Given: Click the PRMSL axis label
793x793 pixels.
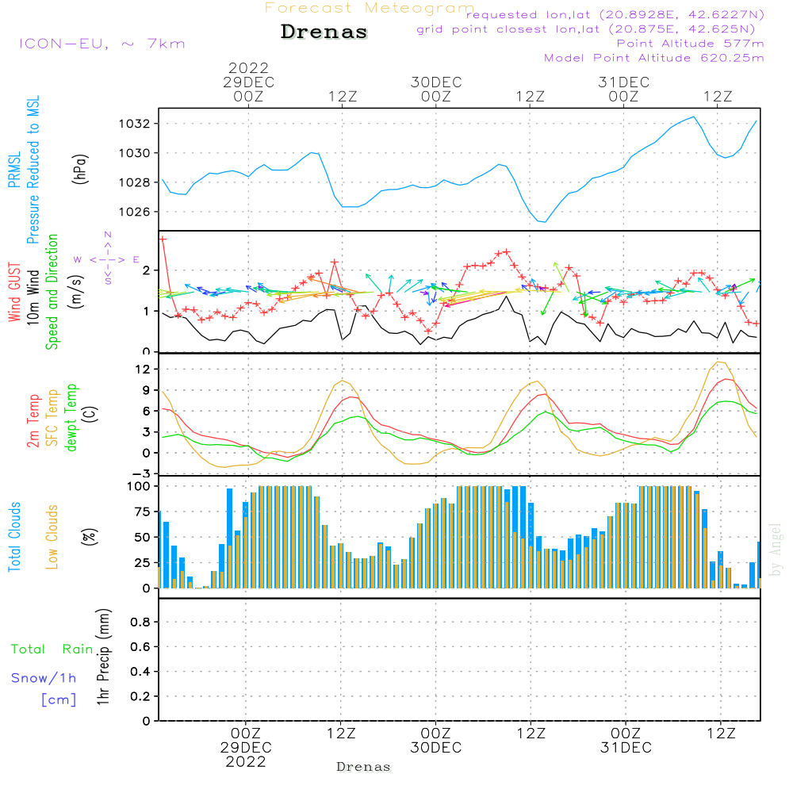Looking at the screenshot, I should (x=13, y=170).
